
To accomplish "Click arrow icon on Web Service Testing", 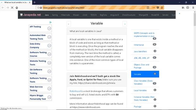I will [x=49, y=89].
